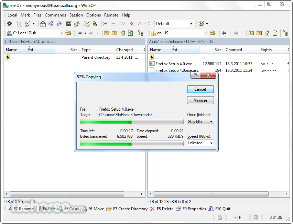Click the invert selection icon
The height and width of the screenshot is (224, 293).
(132, 24)
